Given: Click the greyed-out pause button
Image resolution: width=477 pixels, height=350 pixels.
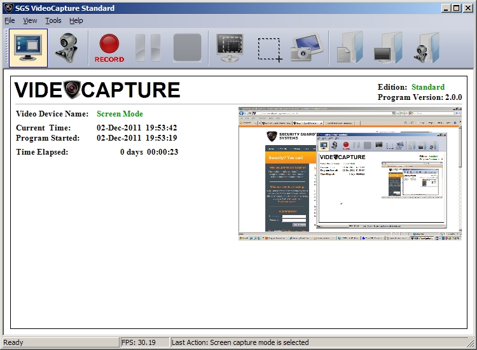Looking at the screenshot, I should tap(148, 48).
